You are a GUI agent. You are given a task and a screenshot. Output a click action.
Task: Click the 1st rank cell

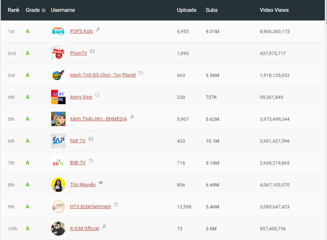11,32
